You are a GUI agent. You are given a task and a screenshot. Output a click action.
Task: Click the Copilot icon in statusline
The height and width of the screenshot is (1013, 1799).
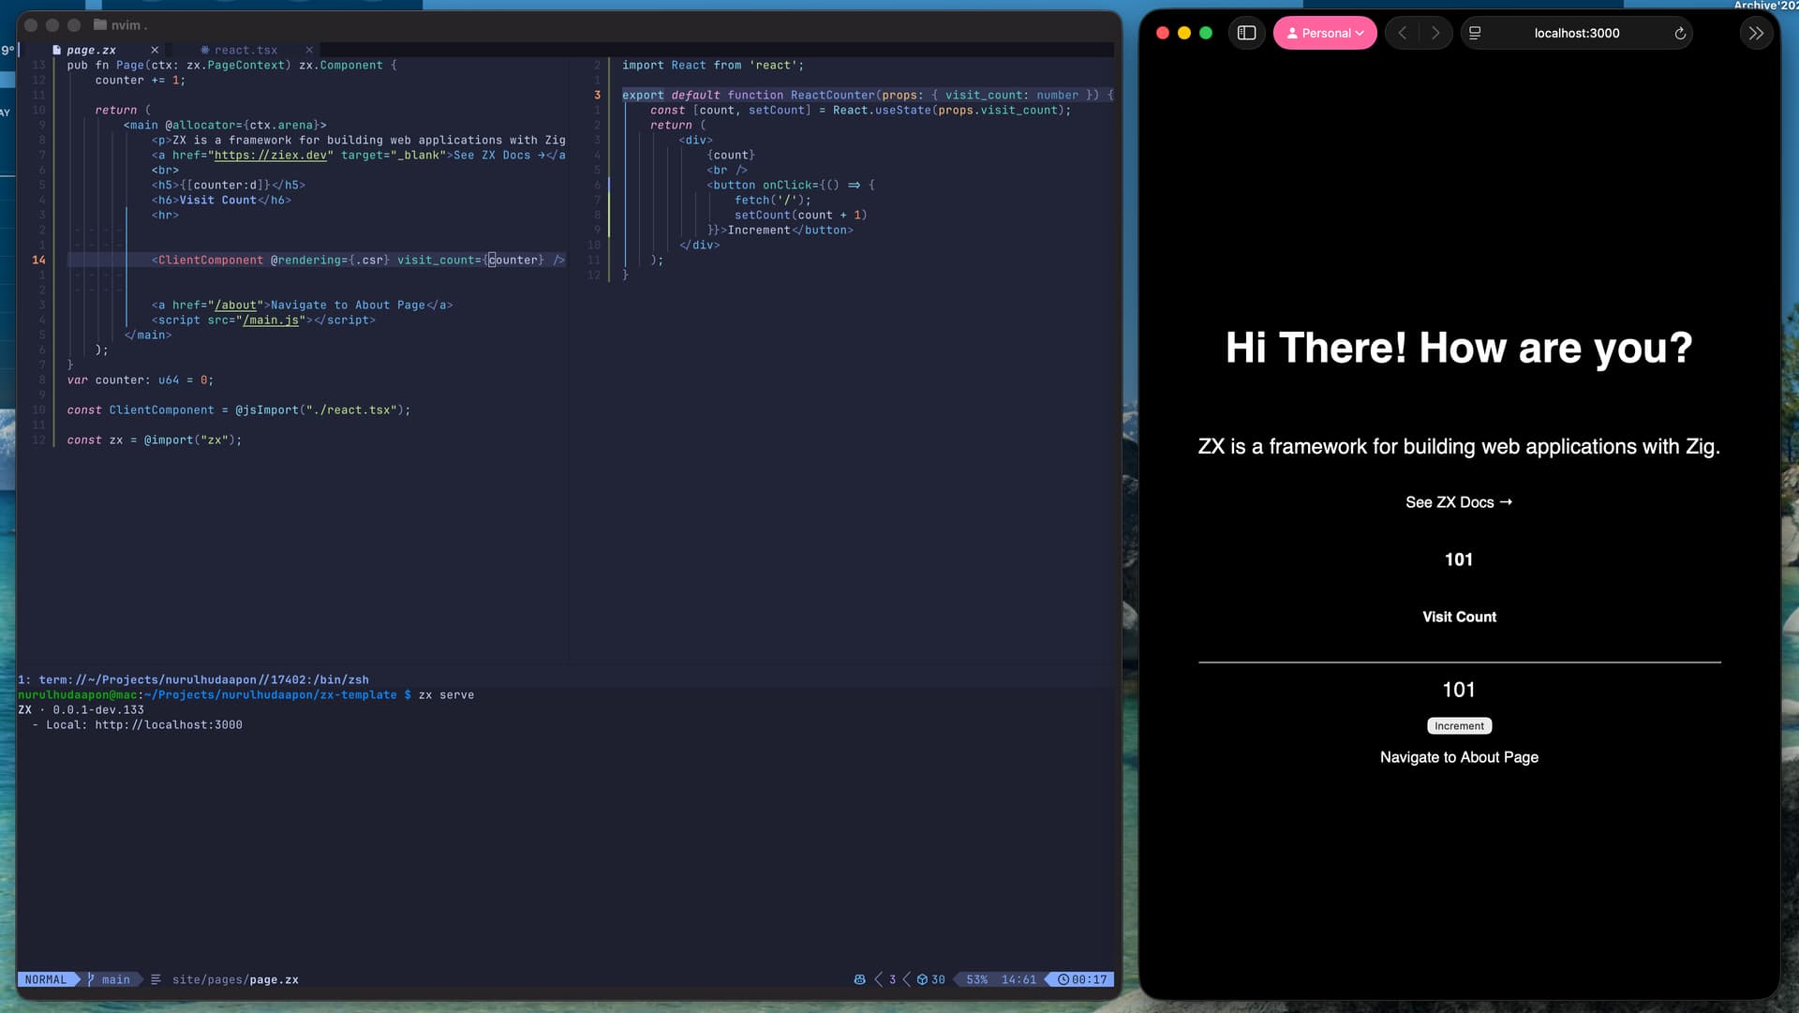click(859, 979)
